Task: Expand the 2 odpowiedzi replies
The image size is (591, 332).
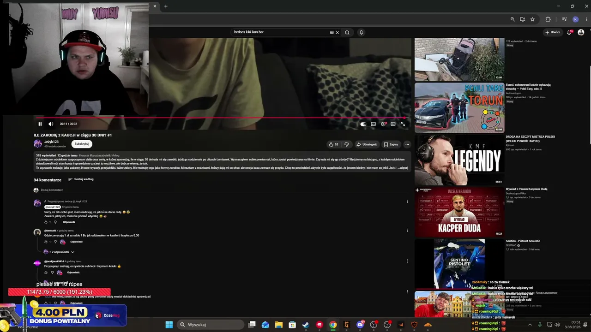Action: [x=59, y=252]
